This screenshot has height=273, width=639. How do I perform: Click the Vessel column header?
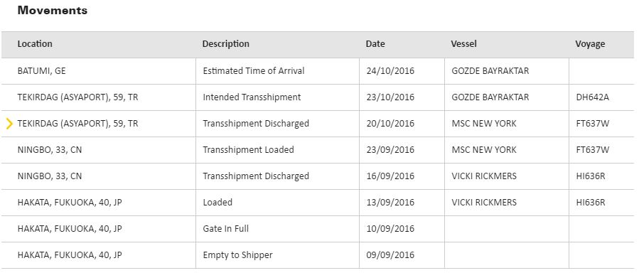(463, 44)
